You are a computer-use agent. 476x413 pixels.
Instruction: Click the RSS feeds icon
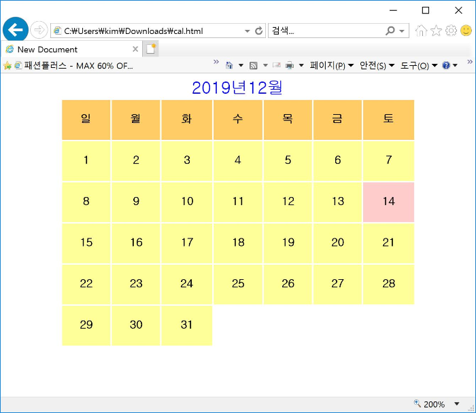point(253,65)
